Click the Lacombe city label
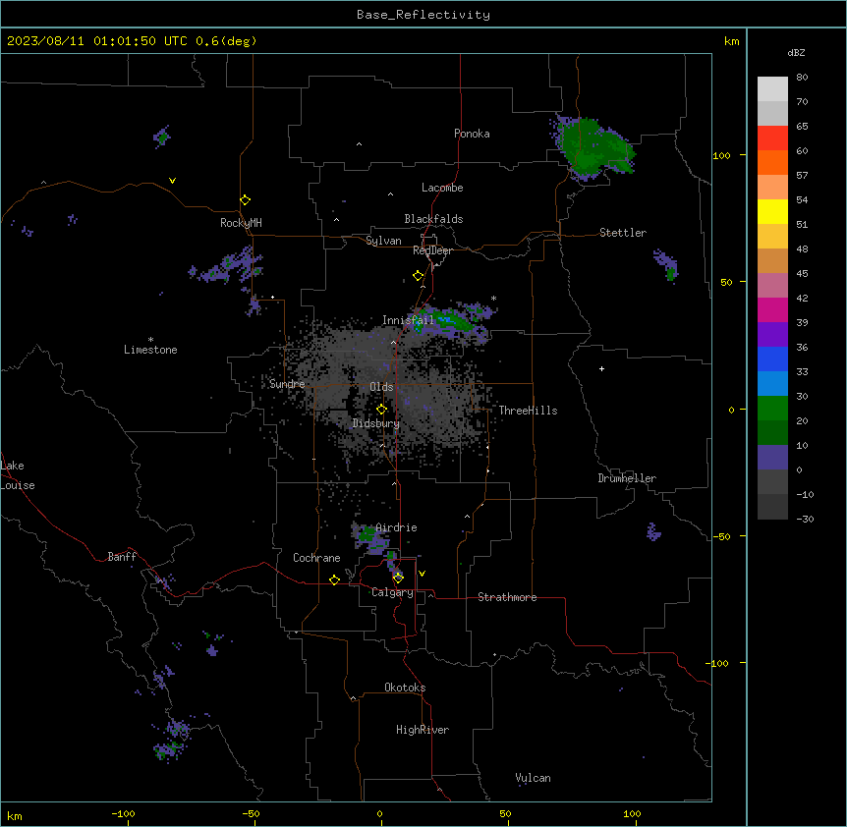The height and width of the screenshot is (827, 847). coord(442,188)
